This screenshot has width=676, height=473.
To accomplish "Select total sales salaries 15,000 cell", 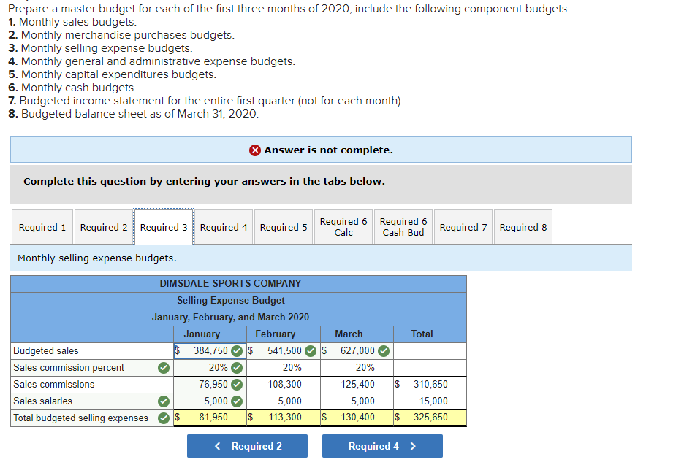I will pos(430,401).
